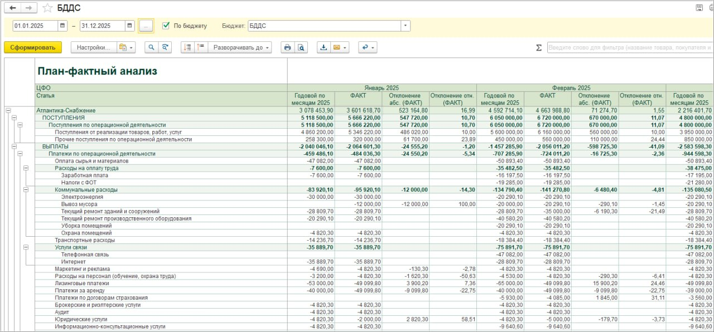
Task: Open the Разворачивать до dropdown
Action: [241, 47]
